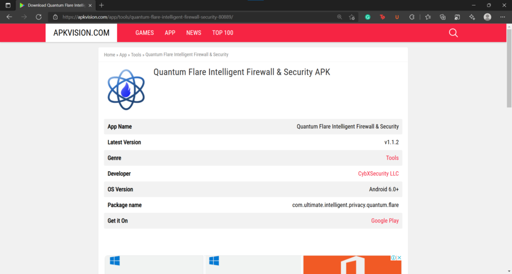Image resolution: width=512 pixels, height=274 pixels.
Task: Click package name com.ultimate.intelligent.privacy.quantum.flare
Action: [x=345, y=205]
